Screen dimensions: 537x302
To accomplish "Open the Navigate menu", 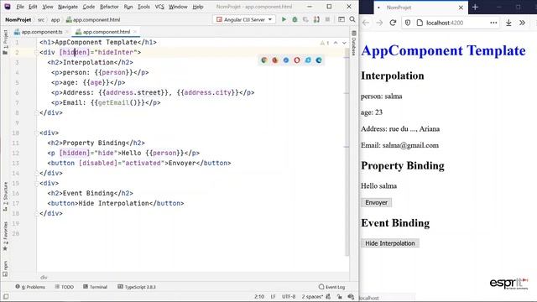I will click(x=68, y=7).
